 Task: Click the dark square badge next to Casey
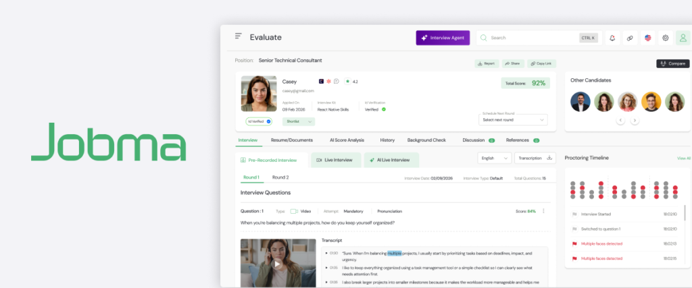pyautogui.click(x=321, y=82)
